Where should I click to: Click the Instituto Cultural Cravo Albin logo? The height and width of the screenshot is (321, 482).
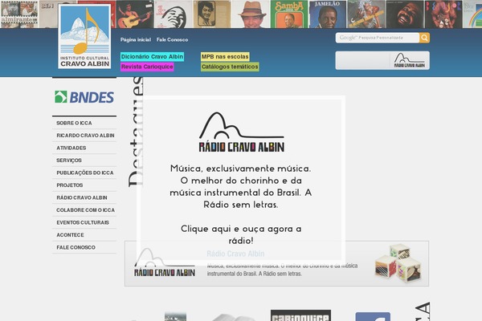coord(84,36)
